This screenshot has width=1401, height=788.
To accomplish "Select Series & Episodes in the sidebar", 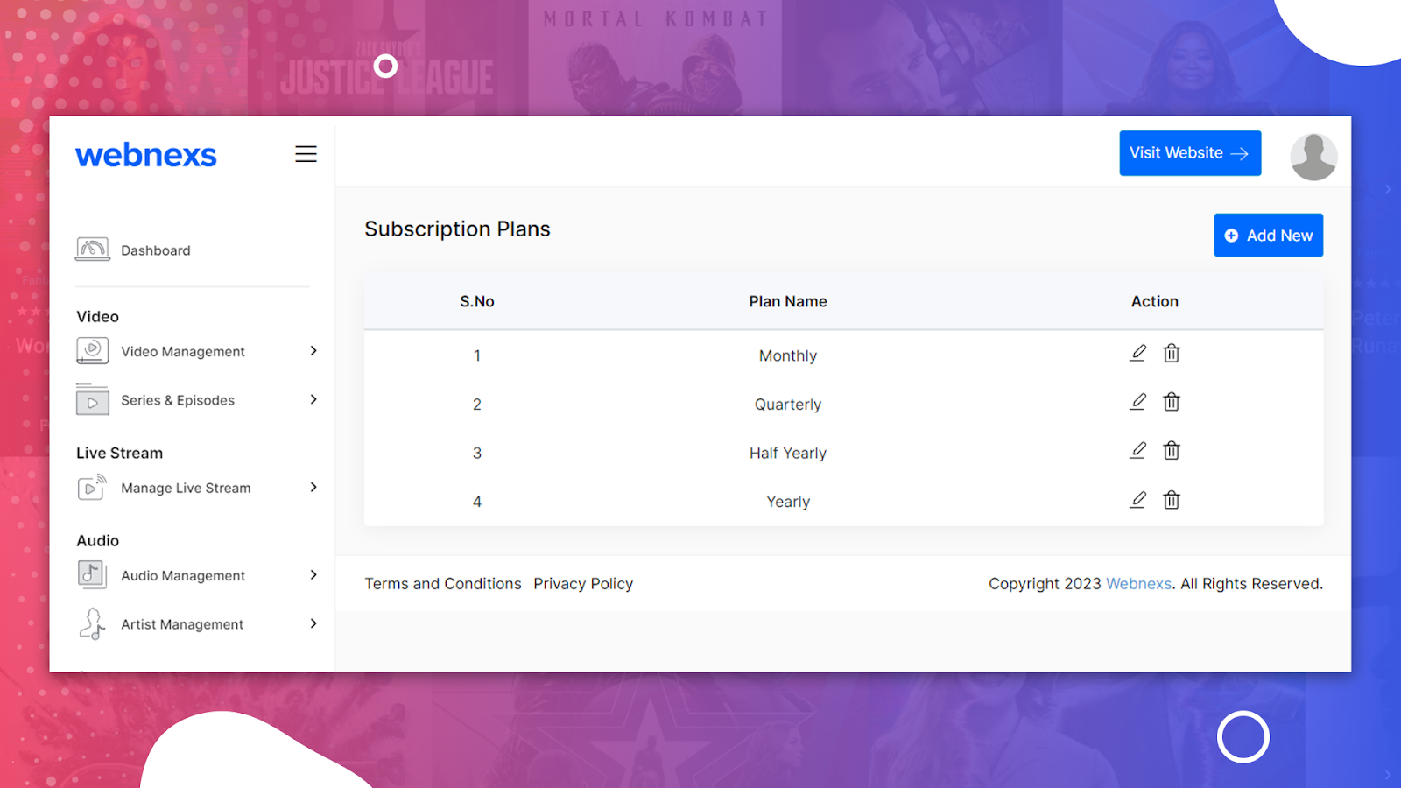I will click(x=178, y=400).
